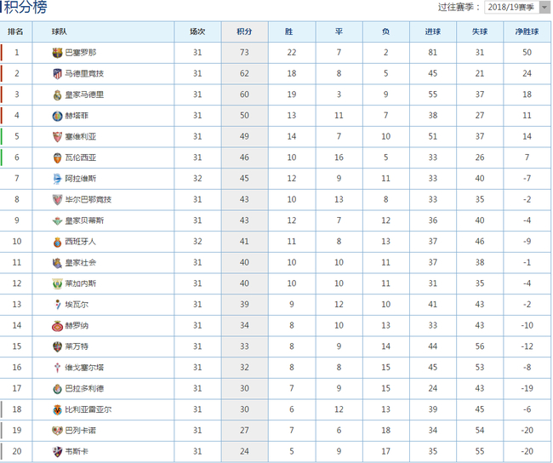Screen dimensions: 553x463
Task: Click the 净胜球 goal difference column header
Action: pyautogui.click(x=527, y=31)
